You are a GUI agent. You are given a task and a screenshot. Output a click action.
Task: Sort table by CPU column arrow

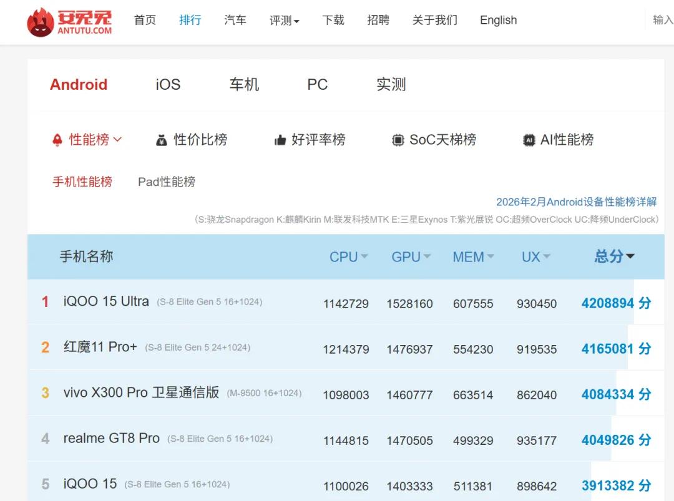[x=364, y=256]
